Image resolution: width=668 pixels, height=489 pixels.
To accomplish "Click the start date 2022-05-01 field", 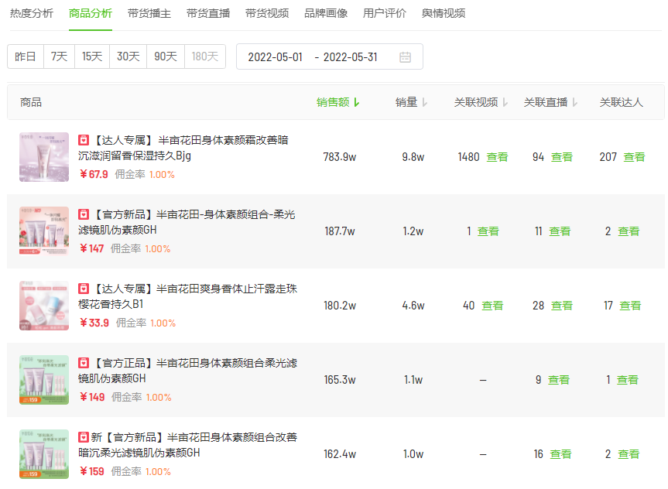I will coord(276,57).
